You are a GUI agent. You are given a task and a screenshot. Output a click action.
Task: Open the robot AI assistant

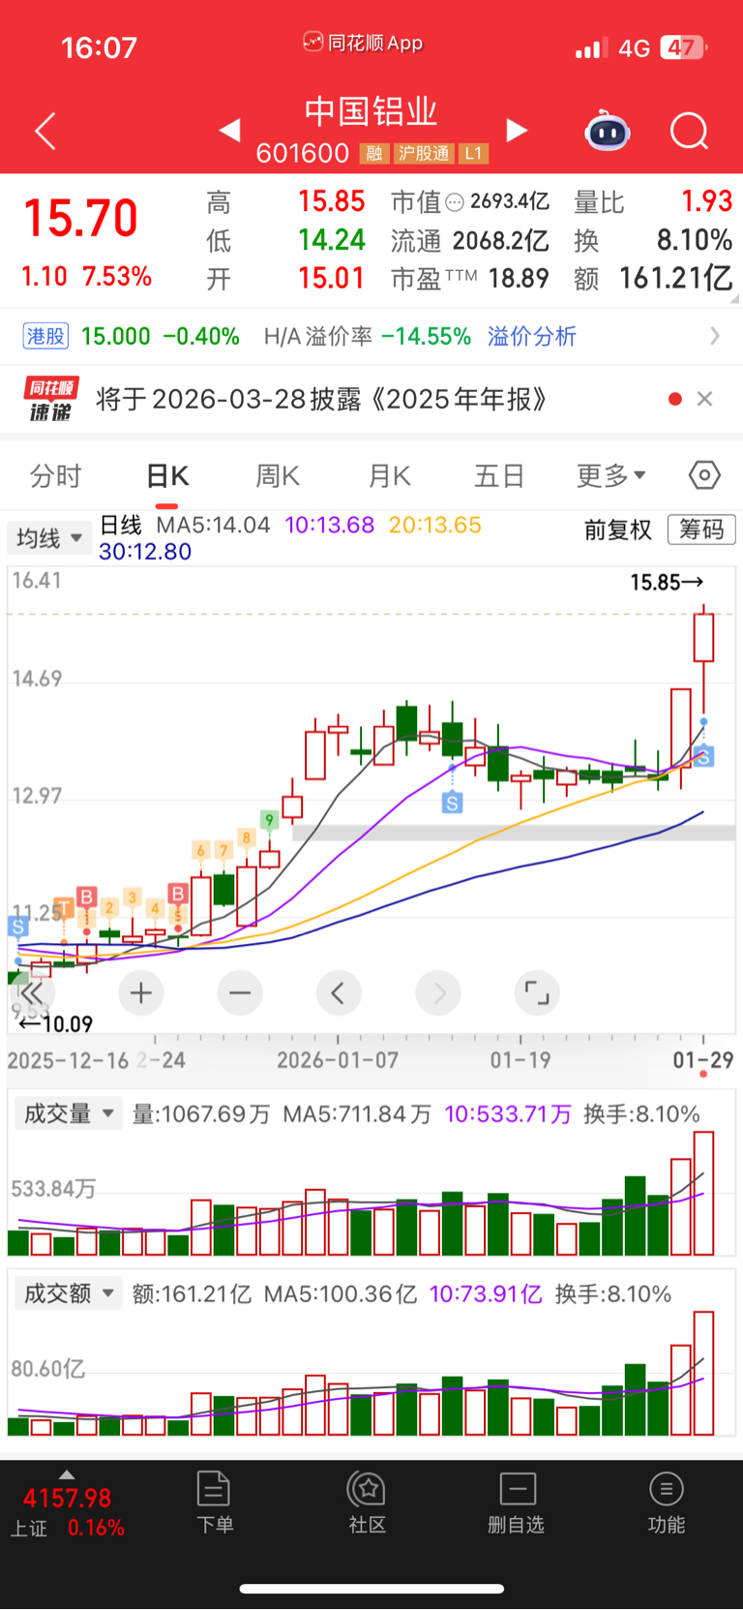tap(608, 131)
